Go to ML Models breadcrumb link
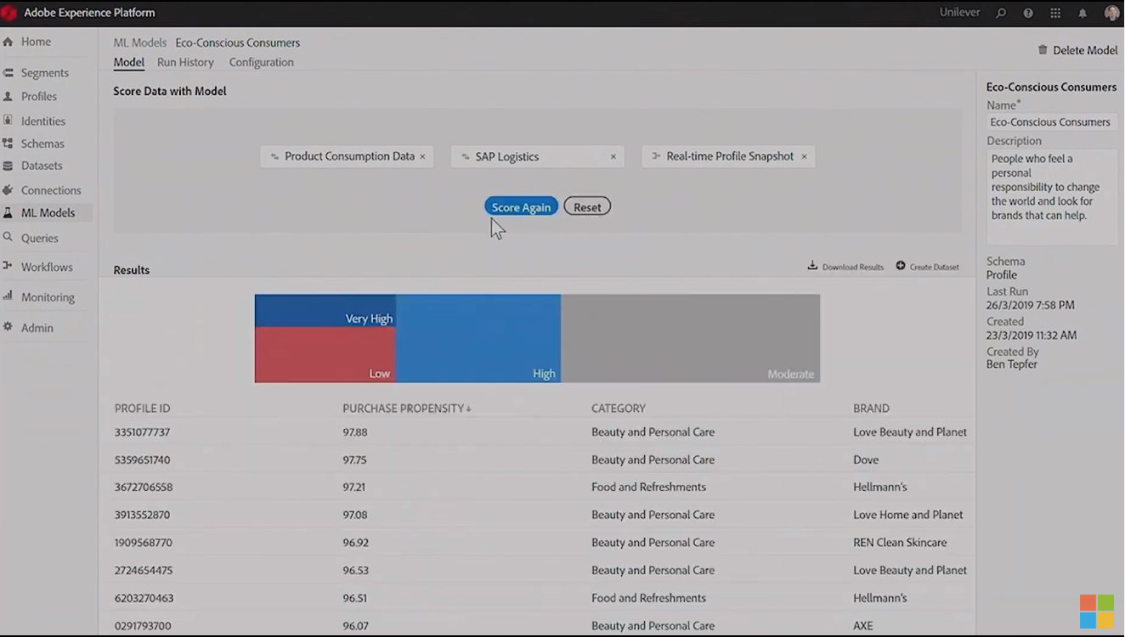The image size is (1125, 637). [x=140, y=42]
